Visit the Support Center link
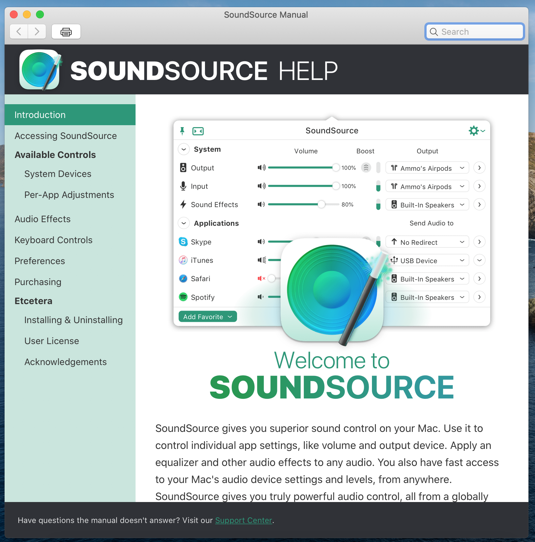This screenshot has width=535, height=542. click(244, 520)
